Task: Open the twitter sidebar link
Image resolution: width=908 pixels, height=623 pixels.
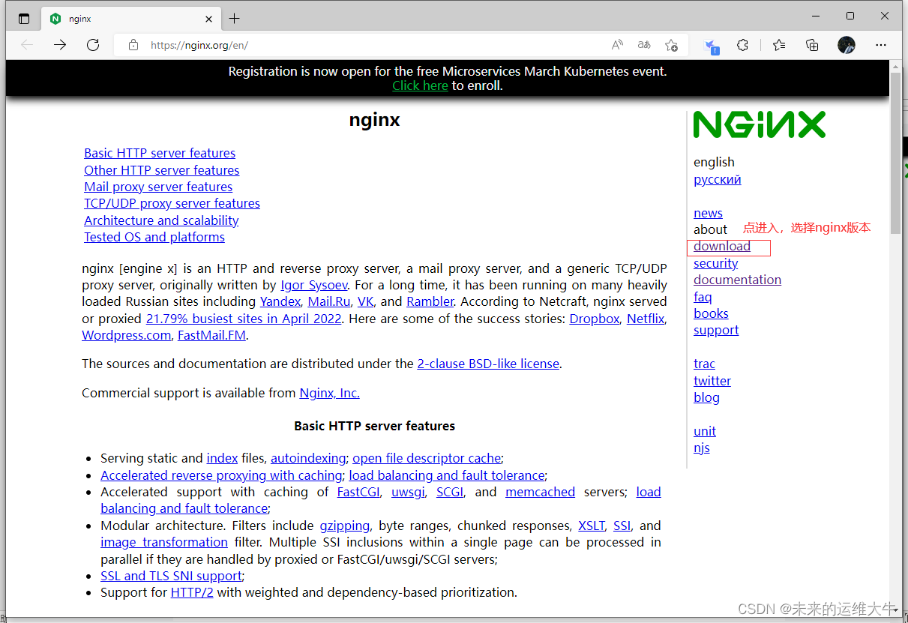Action: [x=712, y=381]
